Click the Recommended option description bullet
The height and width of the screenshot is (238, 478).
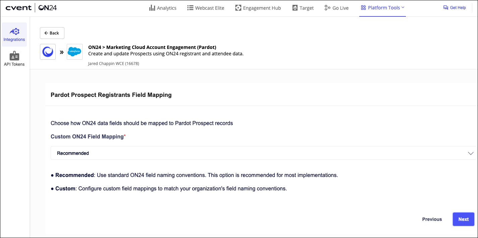(x=194, y=175)
